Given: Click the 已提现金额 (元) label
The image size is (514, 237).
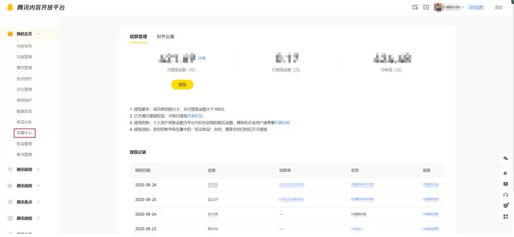Looking at the screenshot, I should coord(286,70).
